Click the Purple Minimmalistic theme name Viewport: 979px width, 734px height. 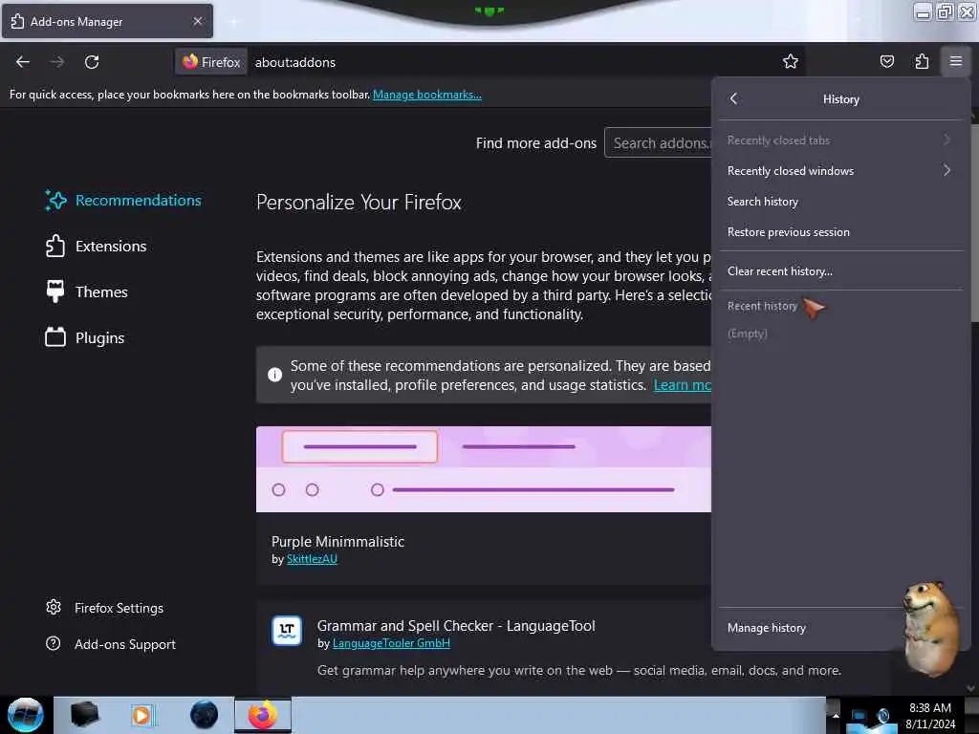pos(337,541)
